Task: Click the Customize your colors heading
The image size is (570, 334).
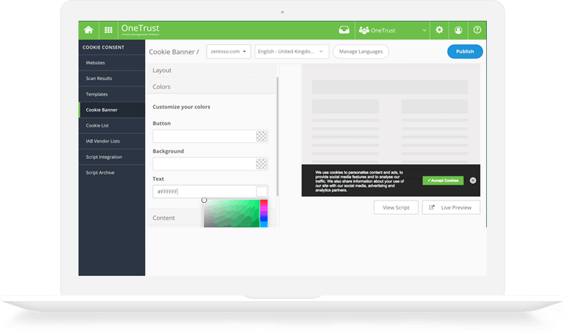Action: coord(182,107)
